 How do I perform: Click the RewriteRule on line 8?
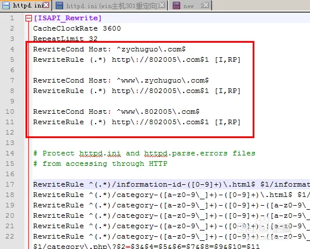(137, 91)
